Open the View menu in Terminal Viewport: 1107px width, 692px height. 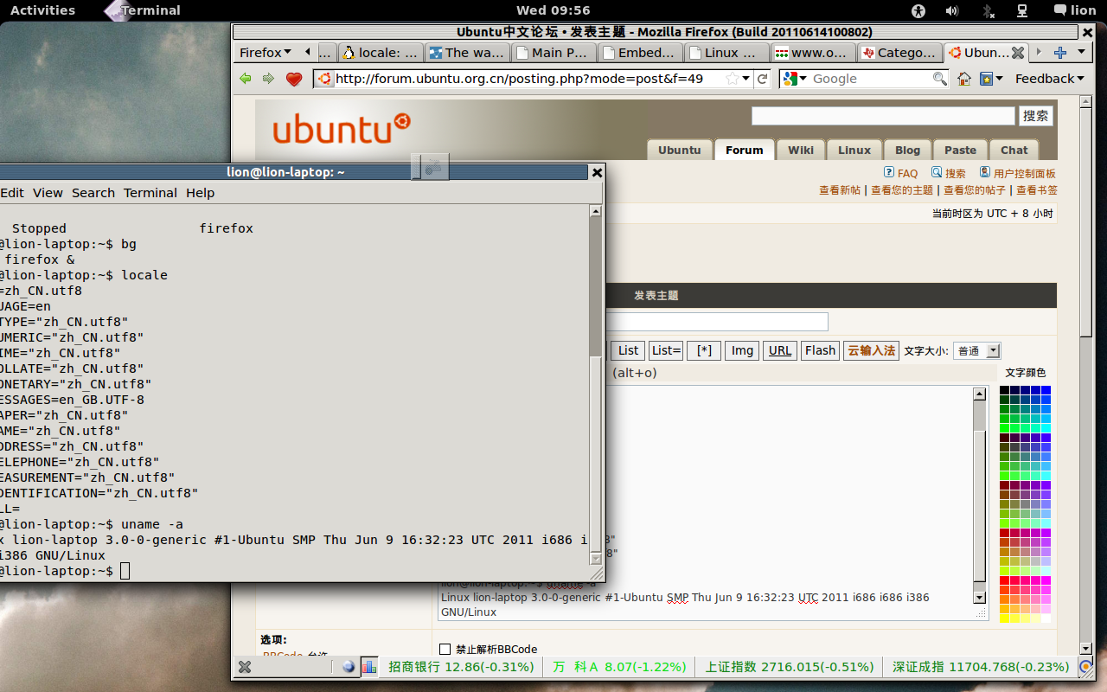(x=48, y=193)
